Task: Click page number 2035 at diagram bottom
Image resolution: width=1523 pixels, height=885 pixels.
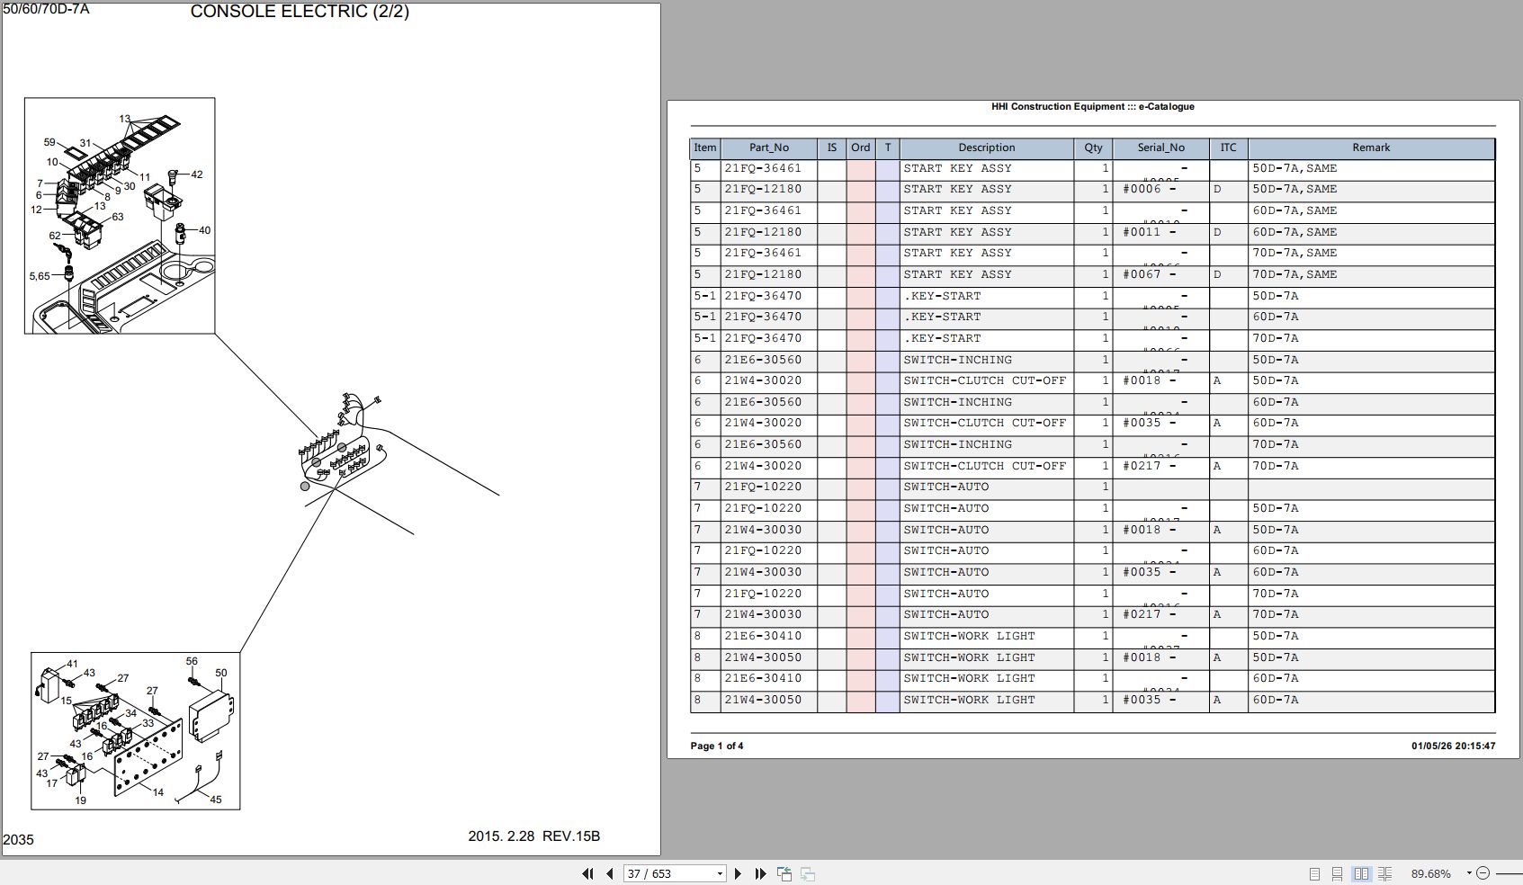Action: [x=18, y=840]
